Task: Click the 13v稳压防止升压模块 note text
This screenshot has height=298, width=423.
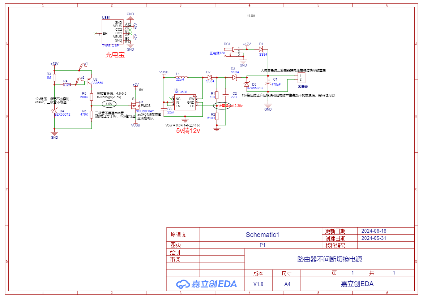Action: click(x=288, y=95)
